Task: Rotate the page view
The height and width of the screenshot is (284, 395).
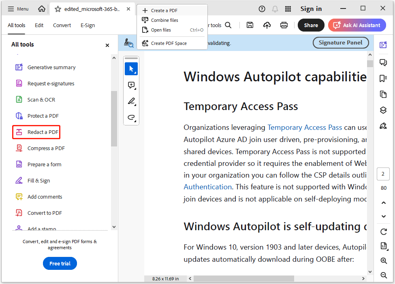Action: (x=383, y=231)
